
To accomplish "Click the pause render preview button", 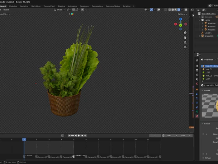I will [186, 10].
